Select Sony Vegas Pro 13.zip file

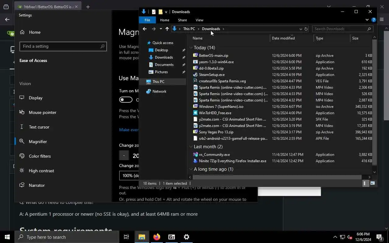coord(216,132)
